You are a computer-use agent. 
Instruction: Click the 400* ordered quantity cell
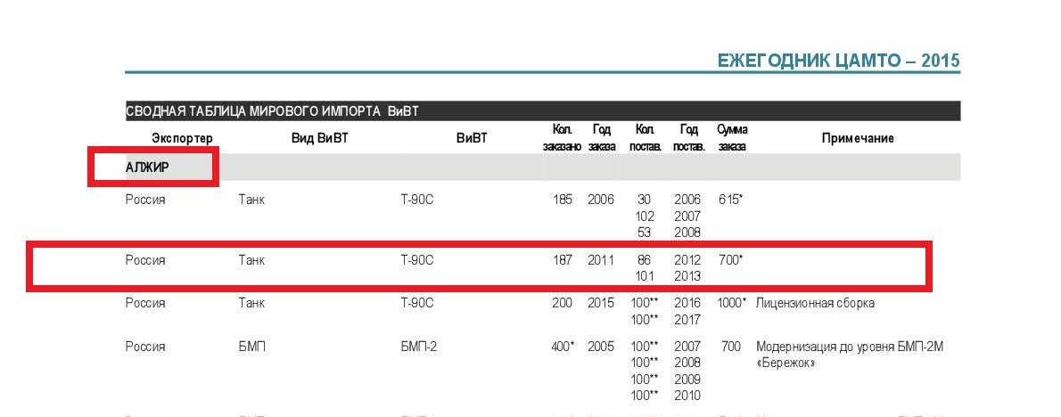[x=563, y=346]
